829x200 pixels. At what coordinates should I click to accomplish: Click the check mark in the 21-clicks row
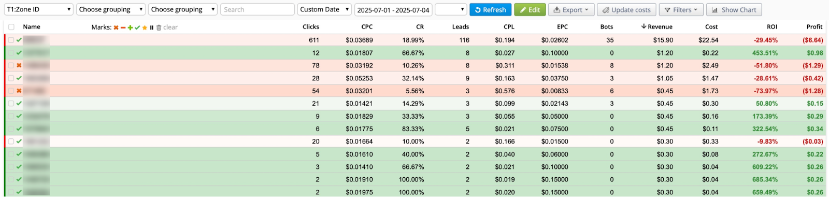pos(19,103)
